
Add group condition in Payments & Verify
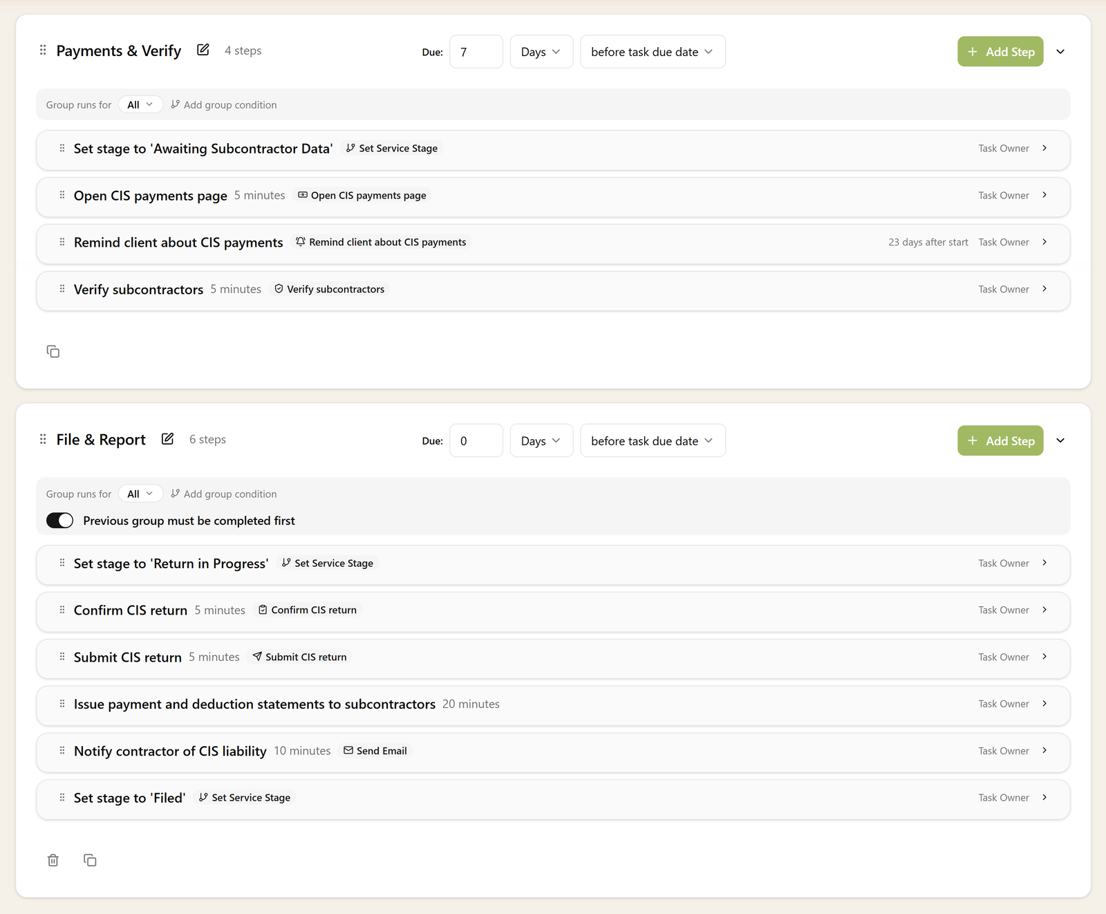coord(223,104)
